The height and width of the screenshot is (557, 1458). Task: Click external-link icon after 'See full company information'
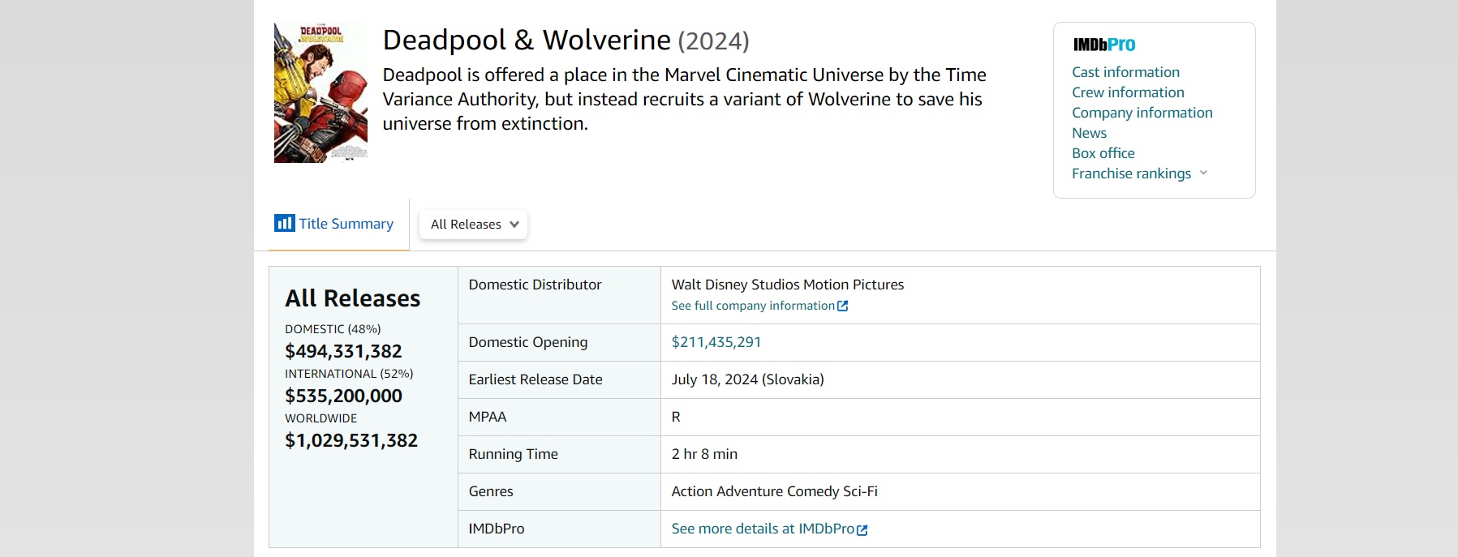843,306
